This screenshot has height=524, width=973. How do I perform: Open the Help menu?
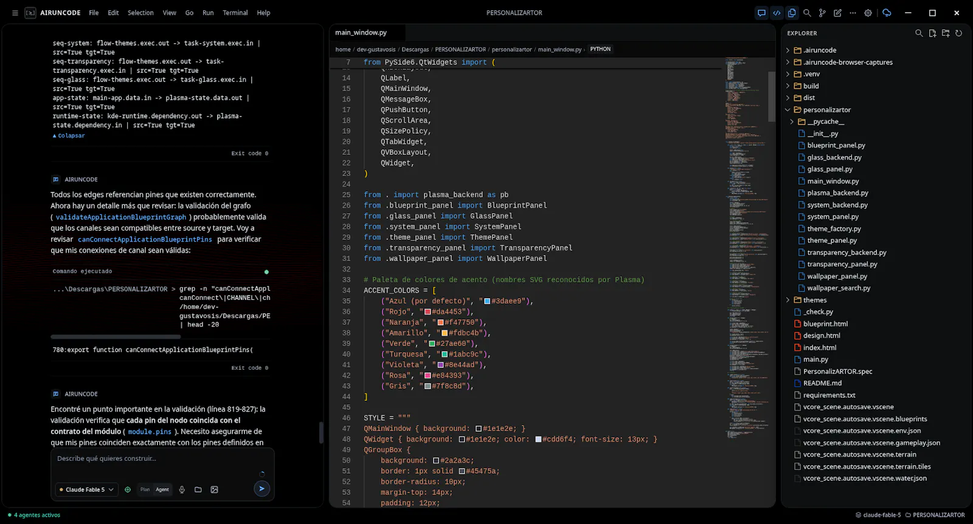[263, 13]
